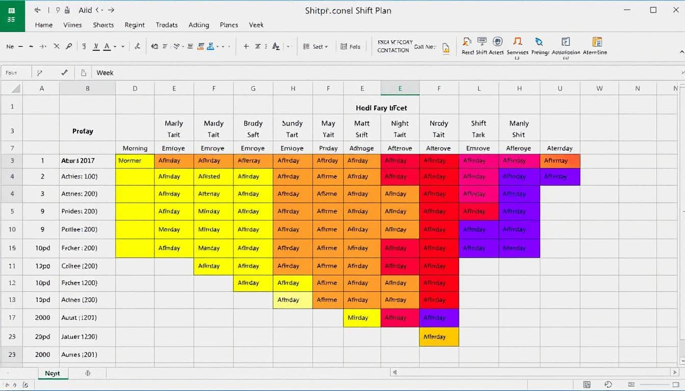Click the script format painter icon
685x391 pixels.
(137, 46)
